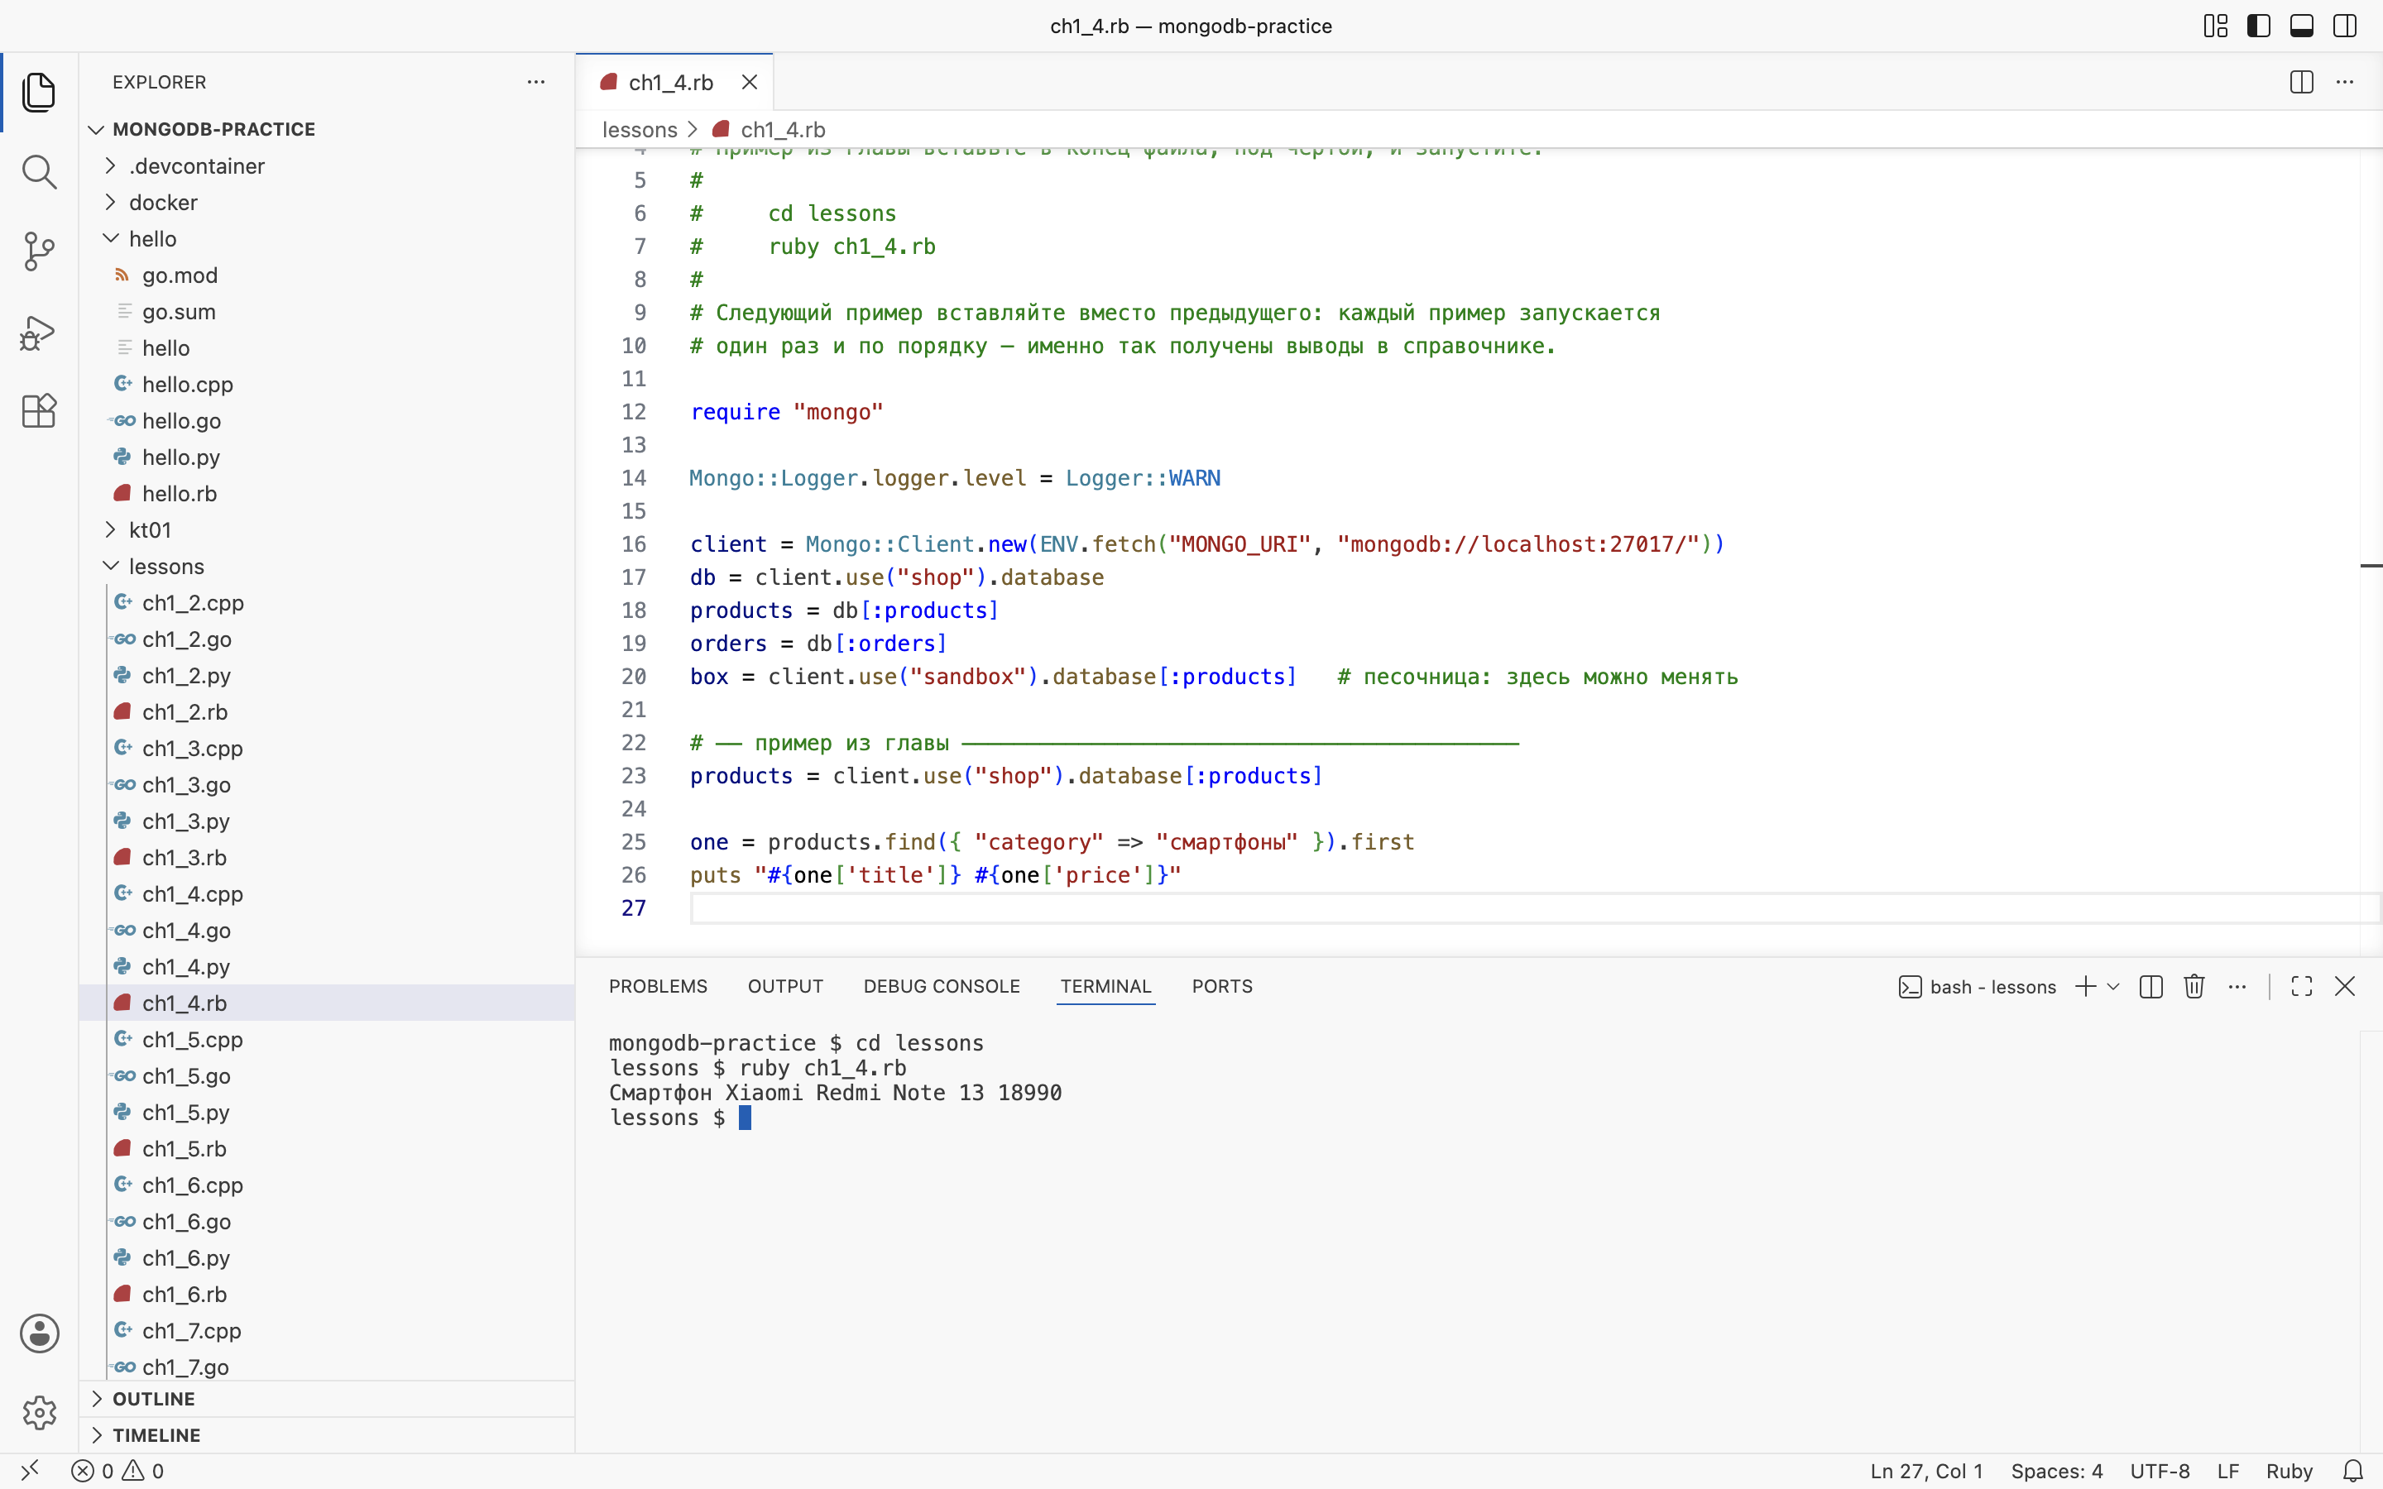This screenshot has height=1489, width=2383.
Task: Open remote window indicator in status bar
Action: coord(30,1470)
